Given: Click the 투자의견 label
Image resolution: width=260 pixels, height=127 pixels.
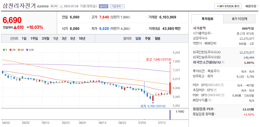Looking at the screenshot, I should click(x=198, y=71).
